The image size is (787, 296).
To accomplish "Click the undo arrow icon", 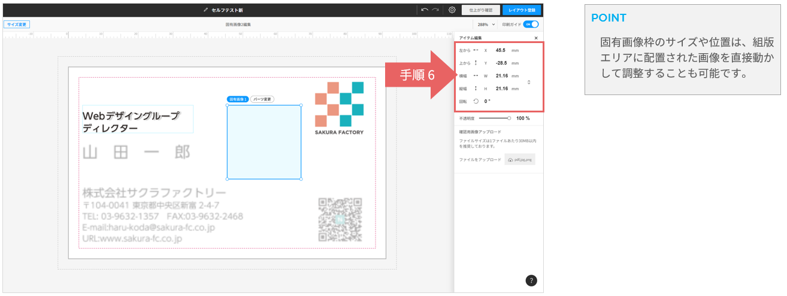I will pyautogui.click(x=425, y=10).
